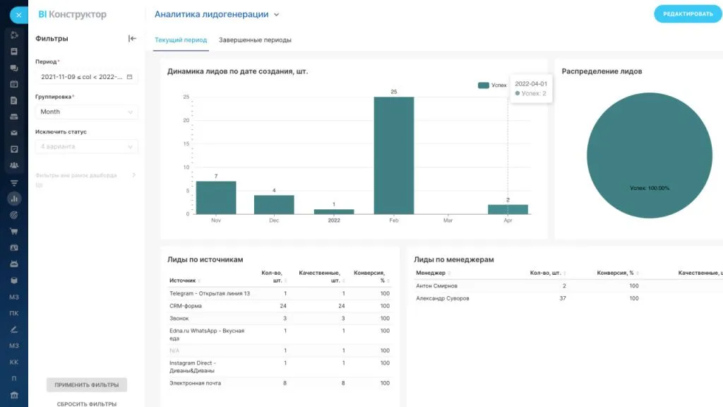Open the group of people icon in sidebar
The width and height of the screenshot is (723, 407).
[14, 165]
